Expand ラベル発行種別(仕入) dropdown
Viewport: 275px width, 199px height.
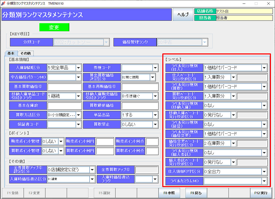coord(264,68)
